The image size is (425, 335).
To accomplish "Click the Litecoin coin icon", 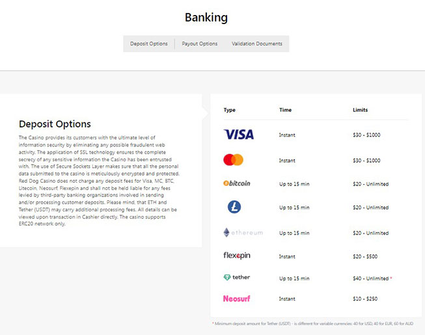I will point(234,207).
